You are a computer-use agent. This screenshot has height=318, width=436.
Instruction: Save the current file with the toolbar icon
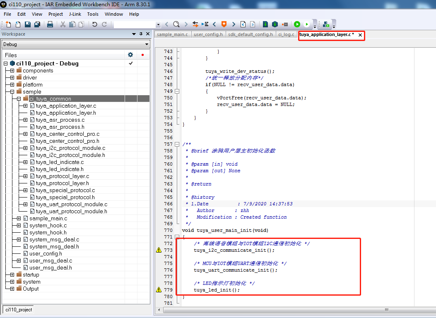(27, 24)
